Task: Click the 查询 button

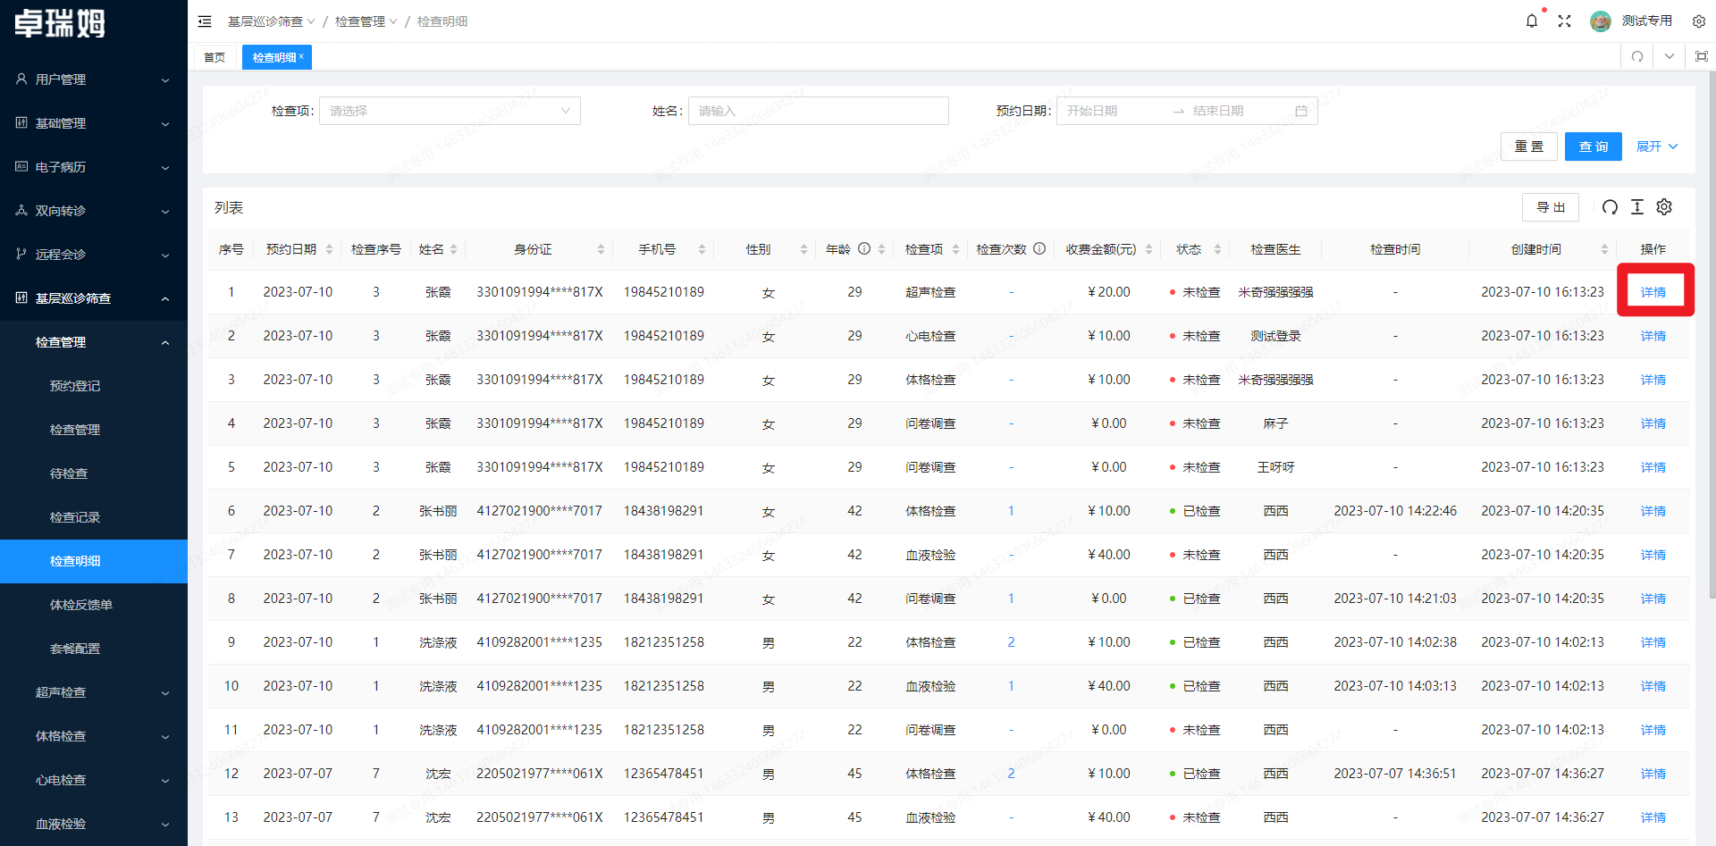Action: click(x=1593, y=147)
